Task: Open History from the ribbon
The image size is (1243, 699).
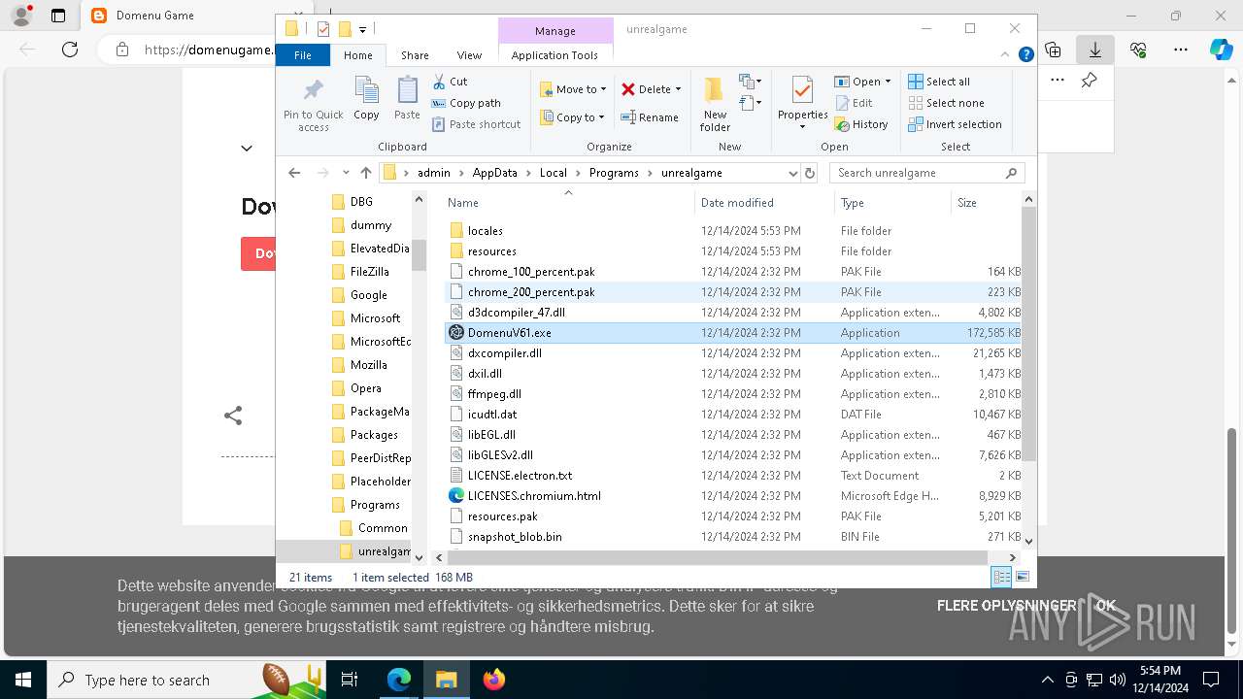Action: point(860,124)
